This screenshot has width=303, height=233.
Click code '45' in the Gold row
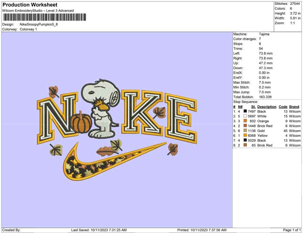pyautogui.click(x=286, y=131)
